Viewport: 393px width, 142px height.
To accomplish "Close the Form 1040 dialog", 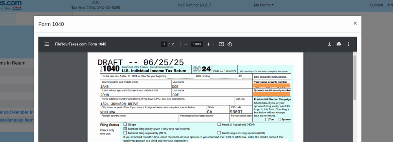I will 355,23.
